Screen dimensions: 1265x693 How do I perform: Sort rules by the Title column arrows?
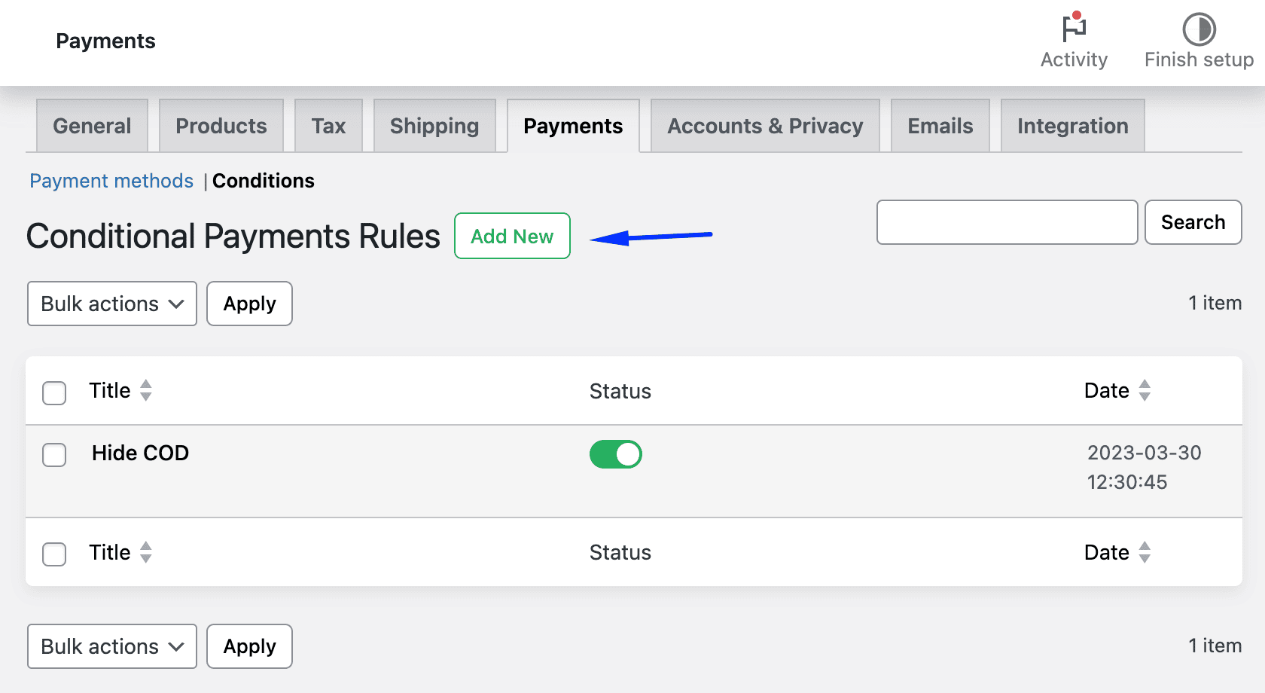click(x=146, y=390)
